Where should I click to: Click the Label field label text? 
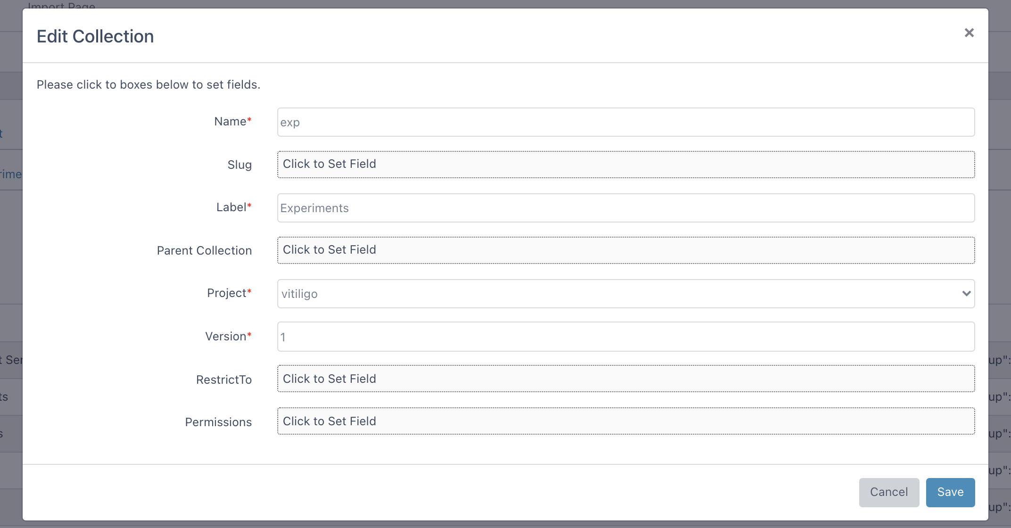231,207
